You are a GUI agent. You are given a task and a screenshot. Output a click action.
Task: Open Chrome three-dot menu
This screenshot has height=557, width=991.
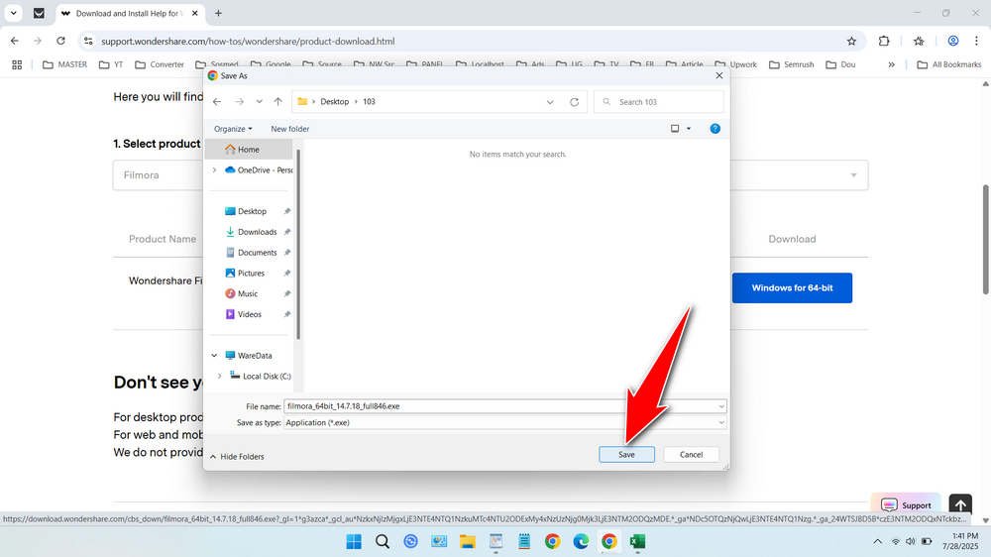click(x=976, y=41)
